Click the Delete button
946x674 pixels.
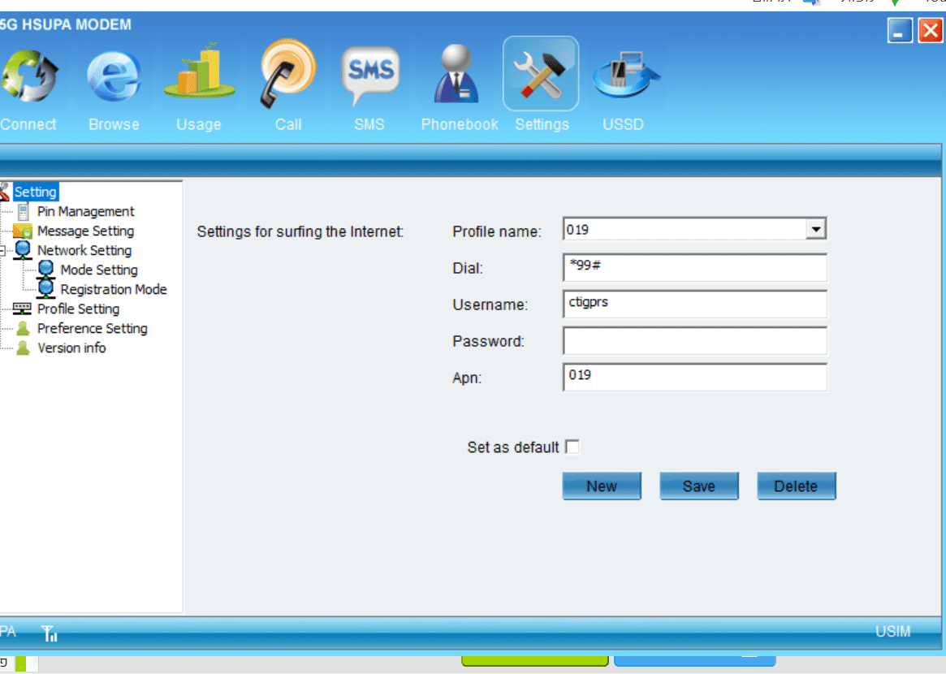(796, 486)
